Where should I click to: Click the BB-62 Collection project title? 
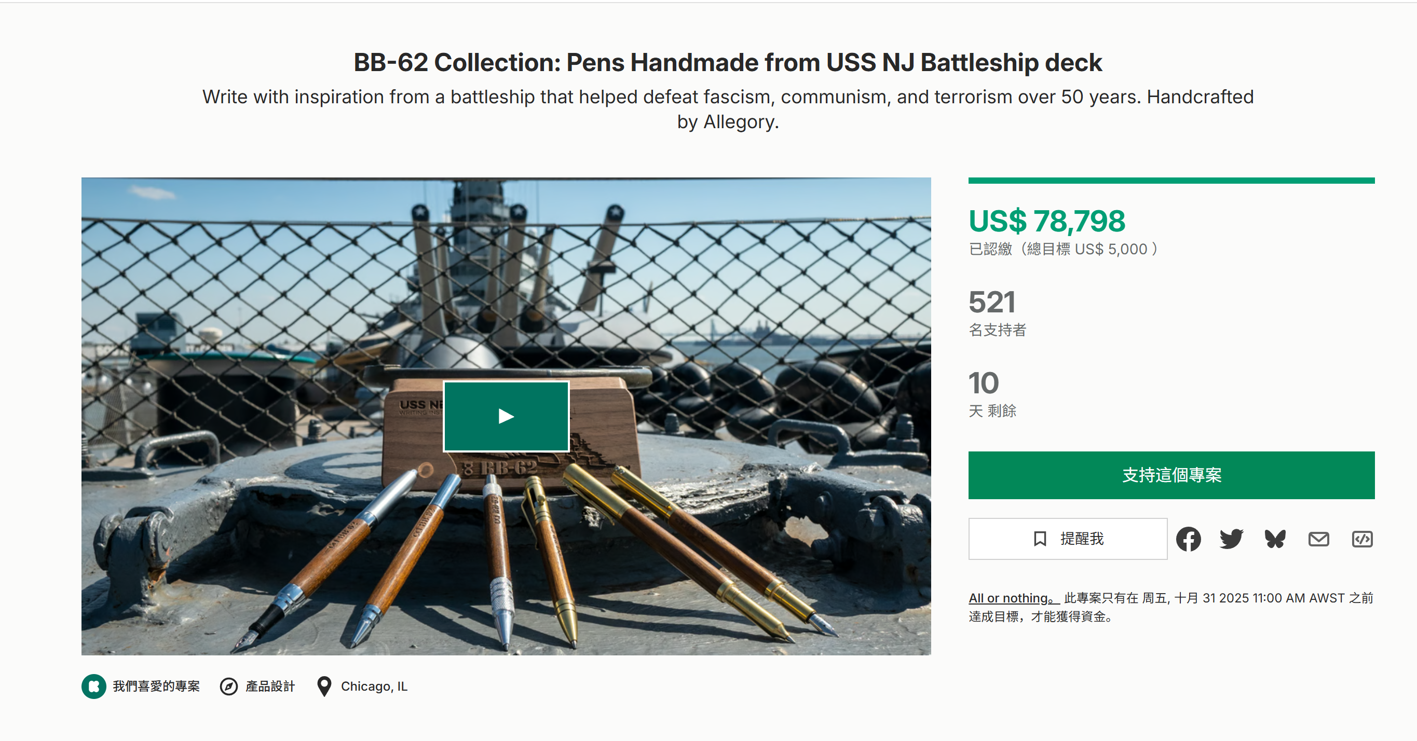tap(727, 62)
